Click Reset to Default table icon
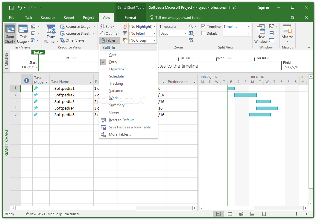 (x=103, y=120)
